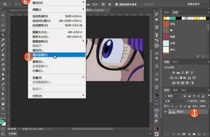Add a Vibrance triangle adjustment
The image size is (210, 137).
pos(192,73)
